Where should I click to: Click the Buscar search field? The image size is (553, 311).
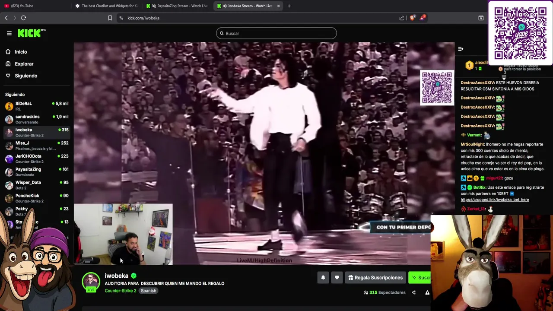pyautogui.click(x=276, y=33)
